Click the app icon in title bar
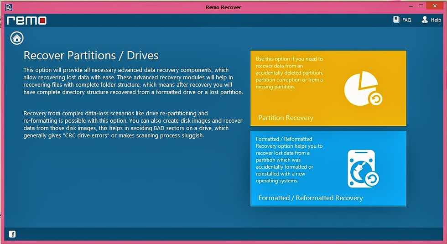Viewport: 447px width, 244px height. pos(9,7)
